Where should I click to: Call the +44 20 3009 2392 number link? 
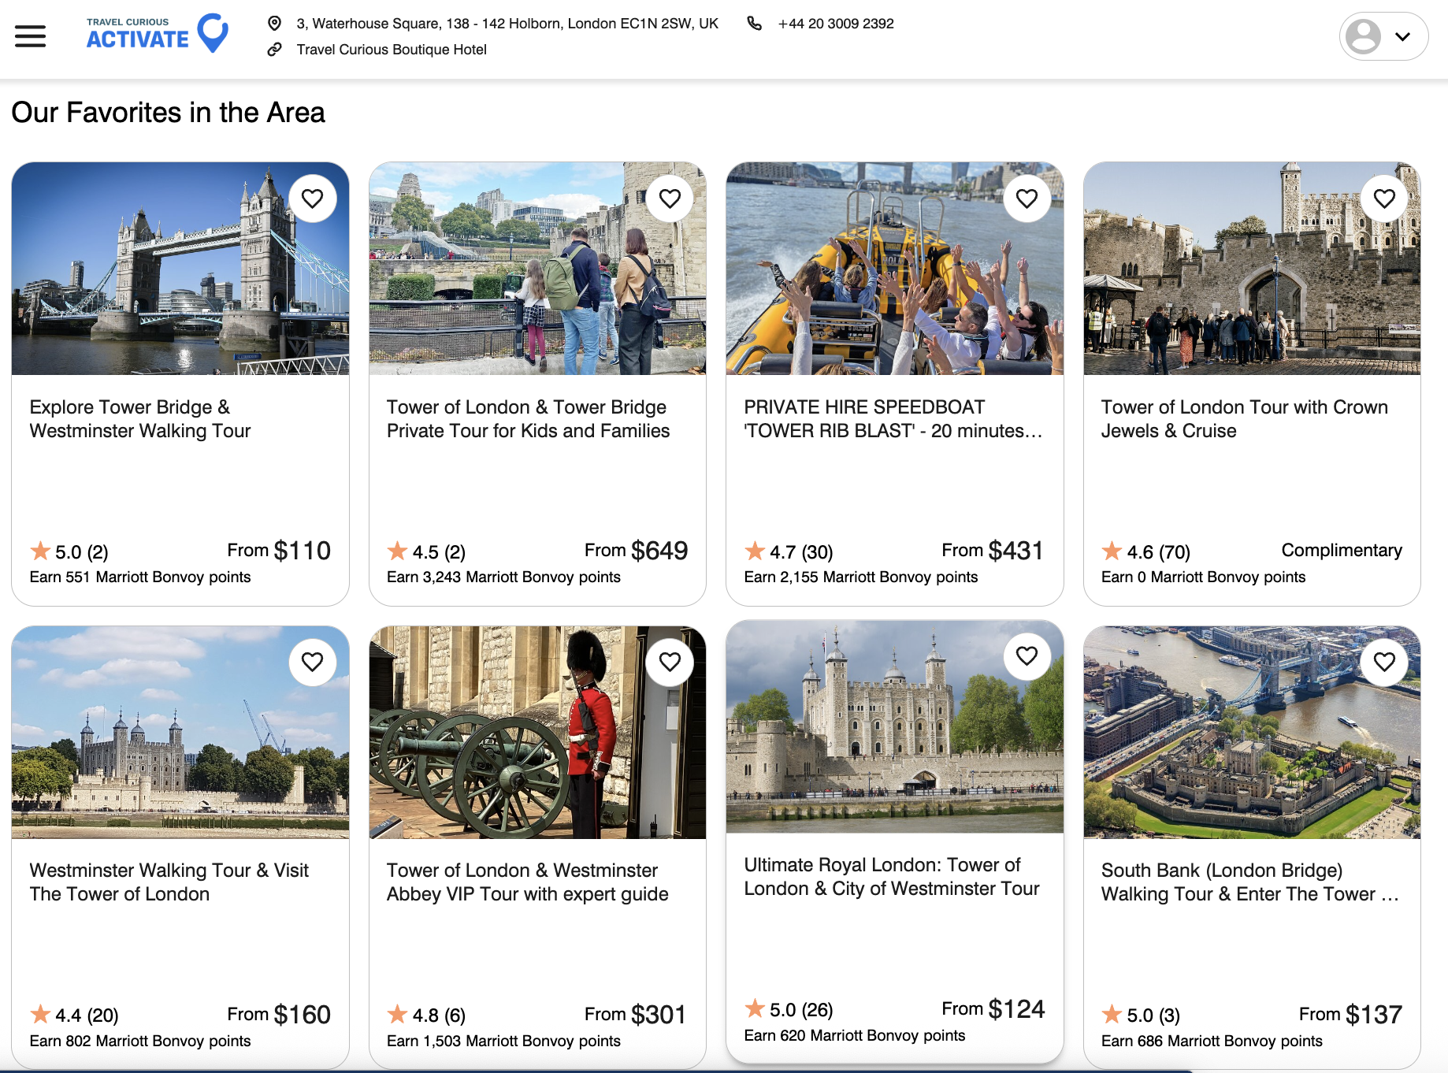(835, 24)
